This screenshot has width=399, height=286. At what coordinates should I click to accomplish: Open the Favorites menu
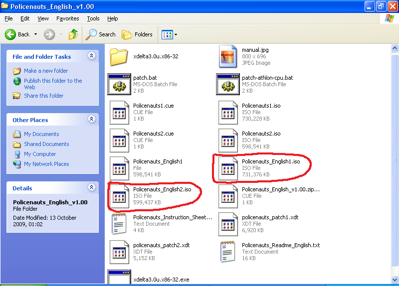click(67, 18)
